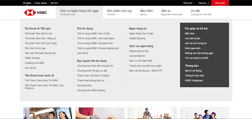The height and width of the screenshot is (119, 252).
Task: Open Chương trình Trả góp ưu đãi
Action: coord(92,71)
